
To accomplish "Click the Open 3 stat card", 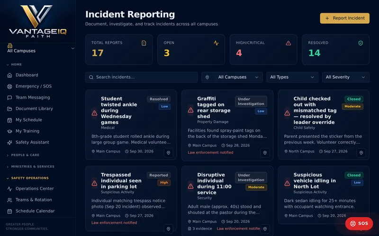I will 191,50.
